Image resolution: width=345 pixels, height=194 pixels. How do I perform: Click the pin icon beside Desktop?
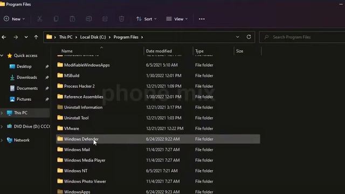(x=47, y=66)
